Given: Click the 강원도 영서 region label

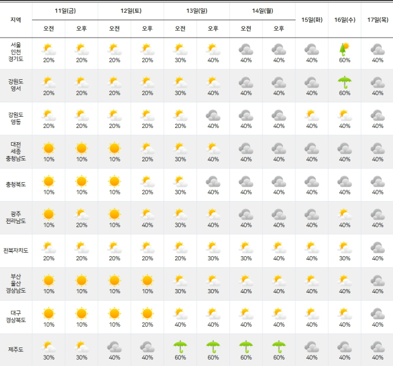Looking at the screenshot, I should (16, 85).
